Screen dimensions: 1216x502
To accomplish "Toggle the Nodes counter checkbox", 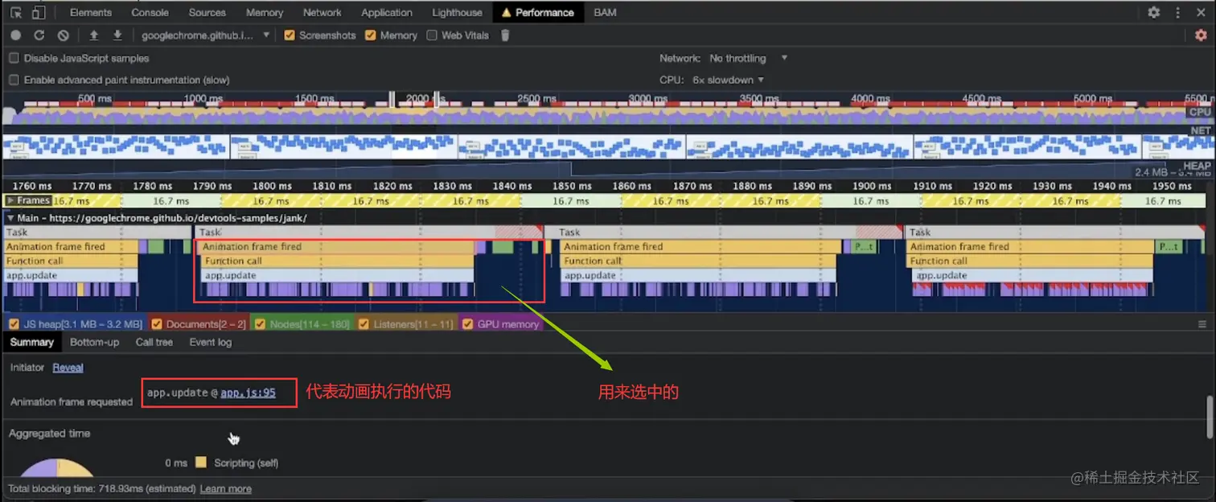I will pyautogui.click(x=260, y=324).
